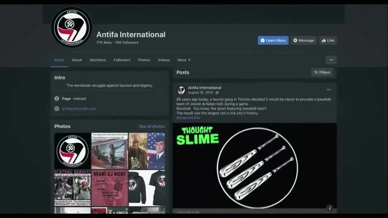Open the Miami DJ Night flyer thumbnail
Screen dimensions: 388x218
pyautogui.click(x=110, y=188)
